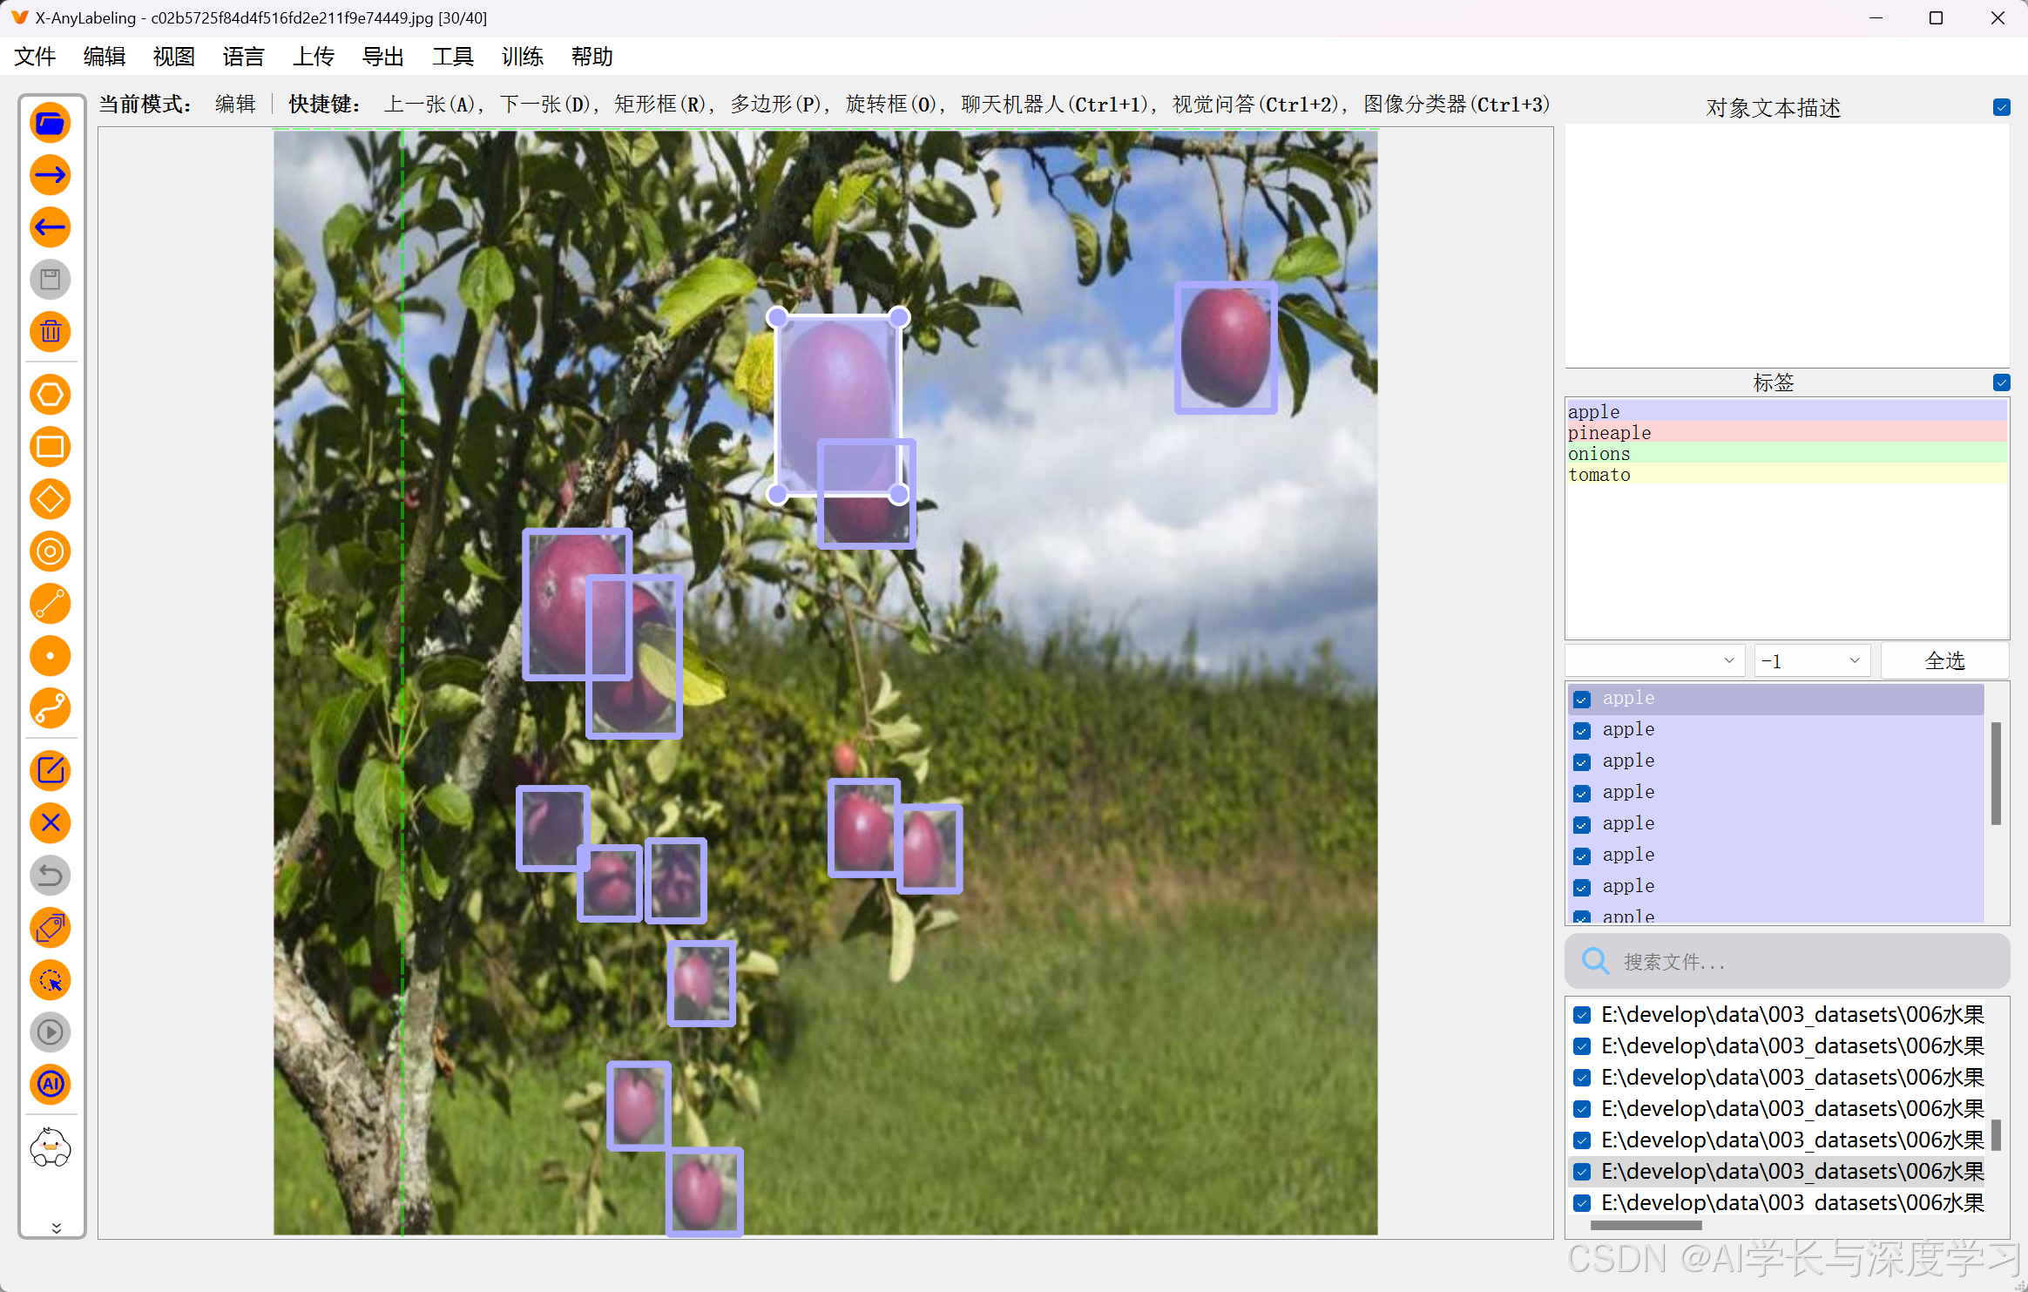Click the trash delete file icon
The height and width of the screenshot is (1292, 2028).
(51, 332)
